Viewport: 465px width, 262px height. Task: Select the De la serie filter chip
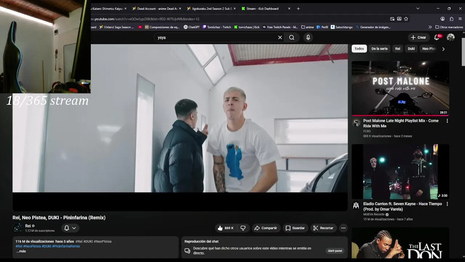(380, 49)
